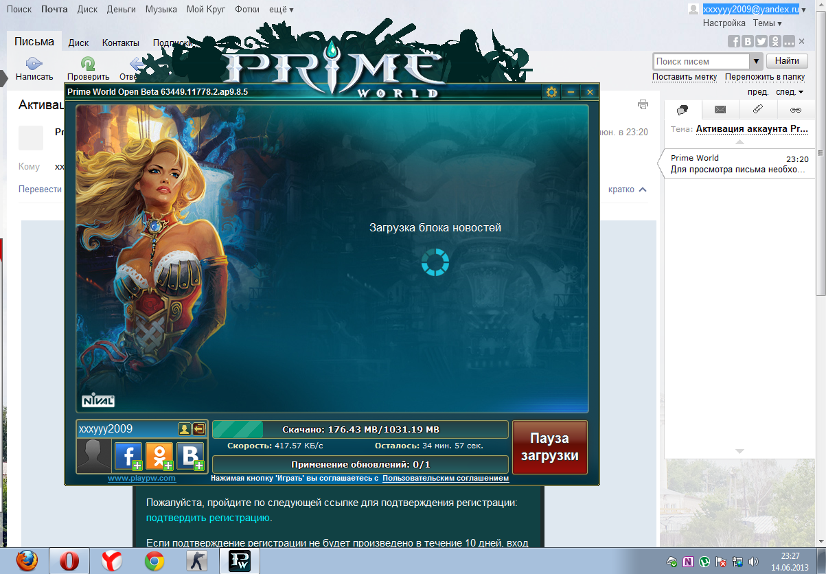826x574 pixels.
Task: Open the www.playpw.com link
Action: click(x=141, y=478)
